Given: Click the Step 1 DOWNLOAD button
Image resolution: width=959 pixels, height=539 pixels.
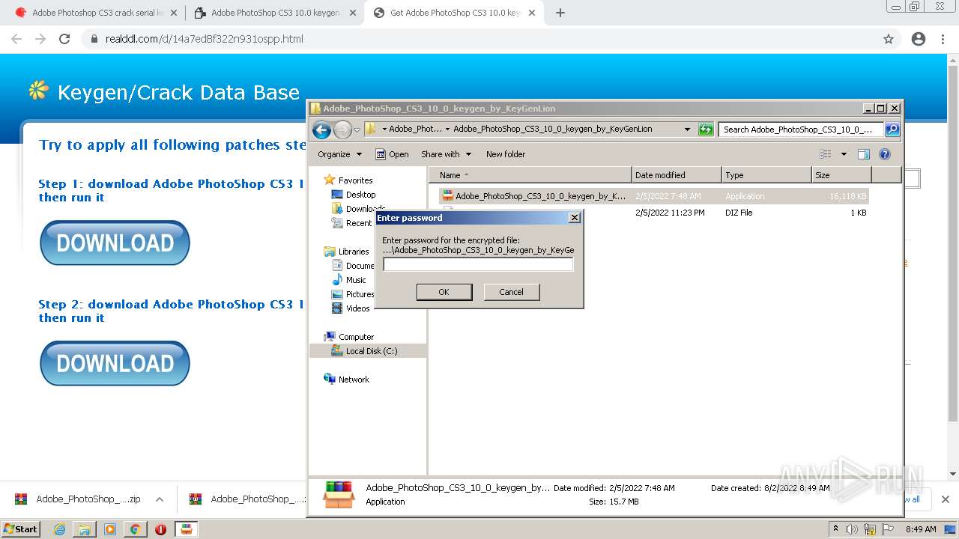Looking at the screenshot, I should pyautogui.click(x=115, y=243).
